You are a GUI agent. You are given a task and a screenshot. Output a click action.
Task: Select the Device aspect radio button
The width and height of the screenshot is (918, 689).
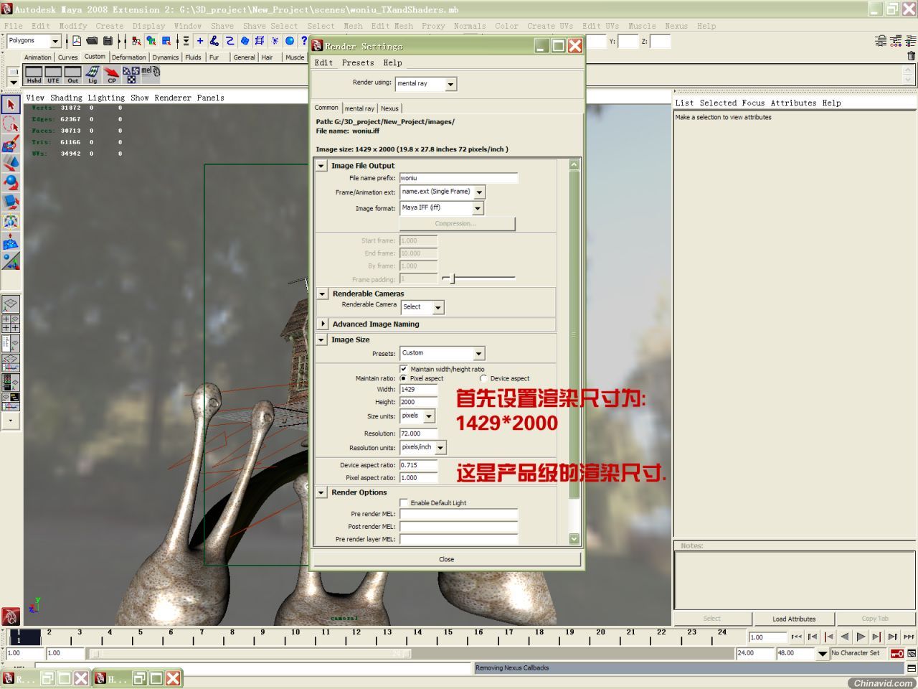(483, 378)
